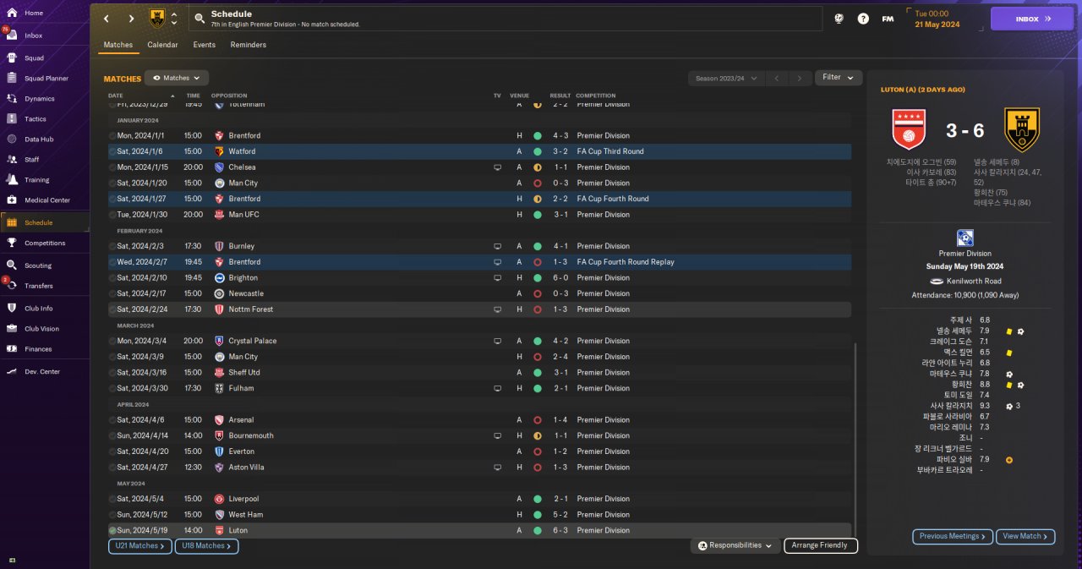Switch to the Calendar tab
1082x569 pixels.
click(162, 45)
